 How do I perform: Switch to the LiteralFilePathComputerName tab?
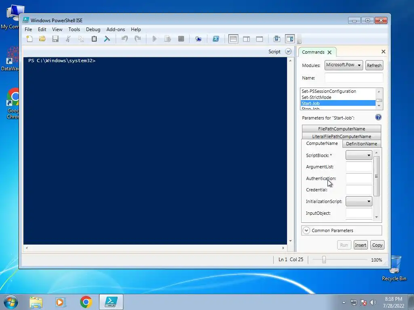341,136
